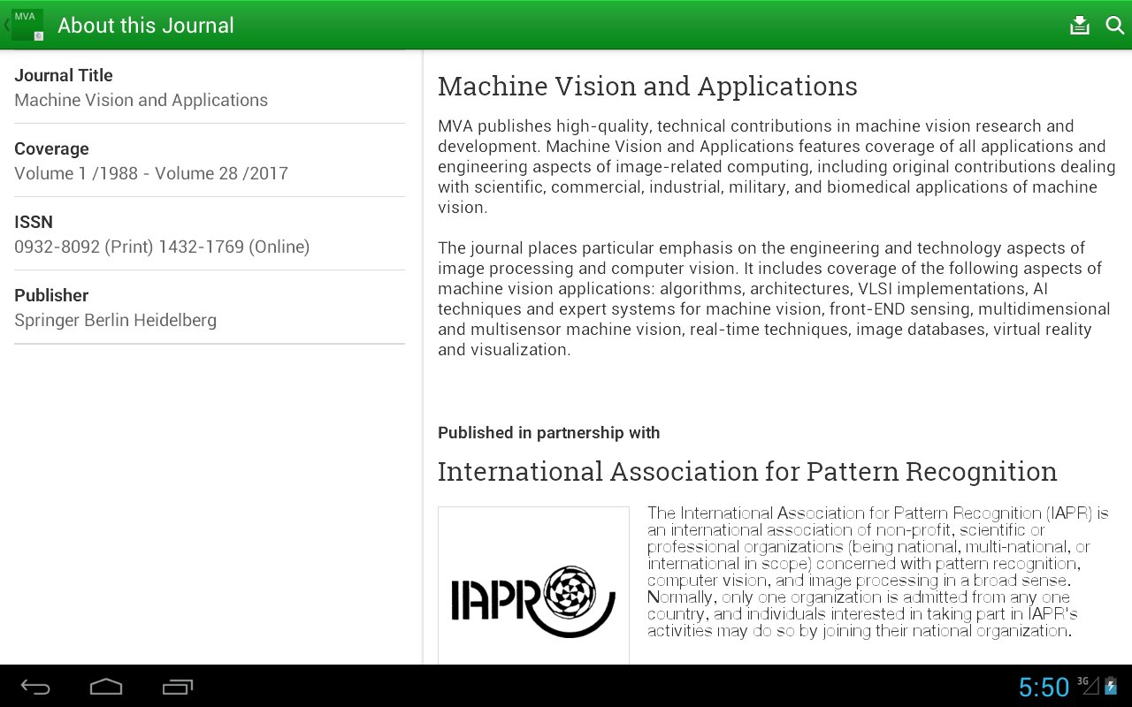Open the recent apps button

coord(178,687)
